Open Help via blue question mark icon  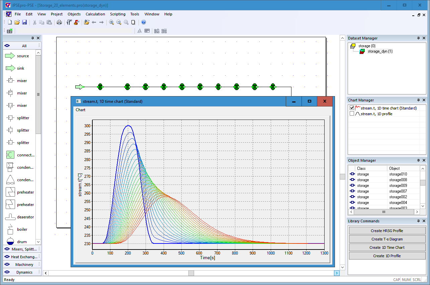[144, 22]
